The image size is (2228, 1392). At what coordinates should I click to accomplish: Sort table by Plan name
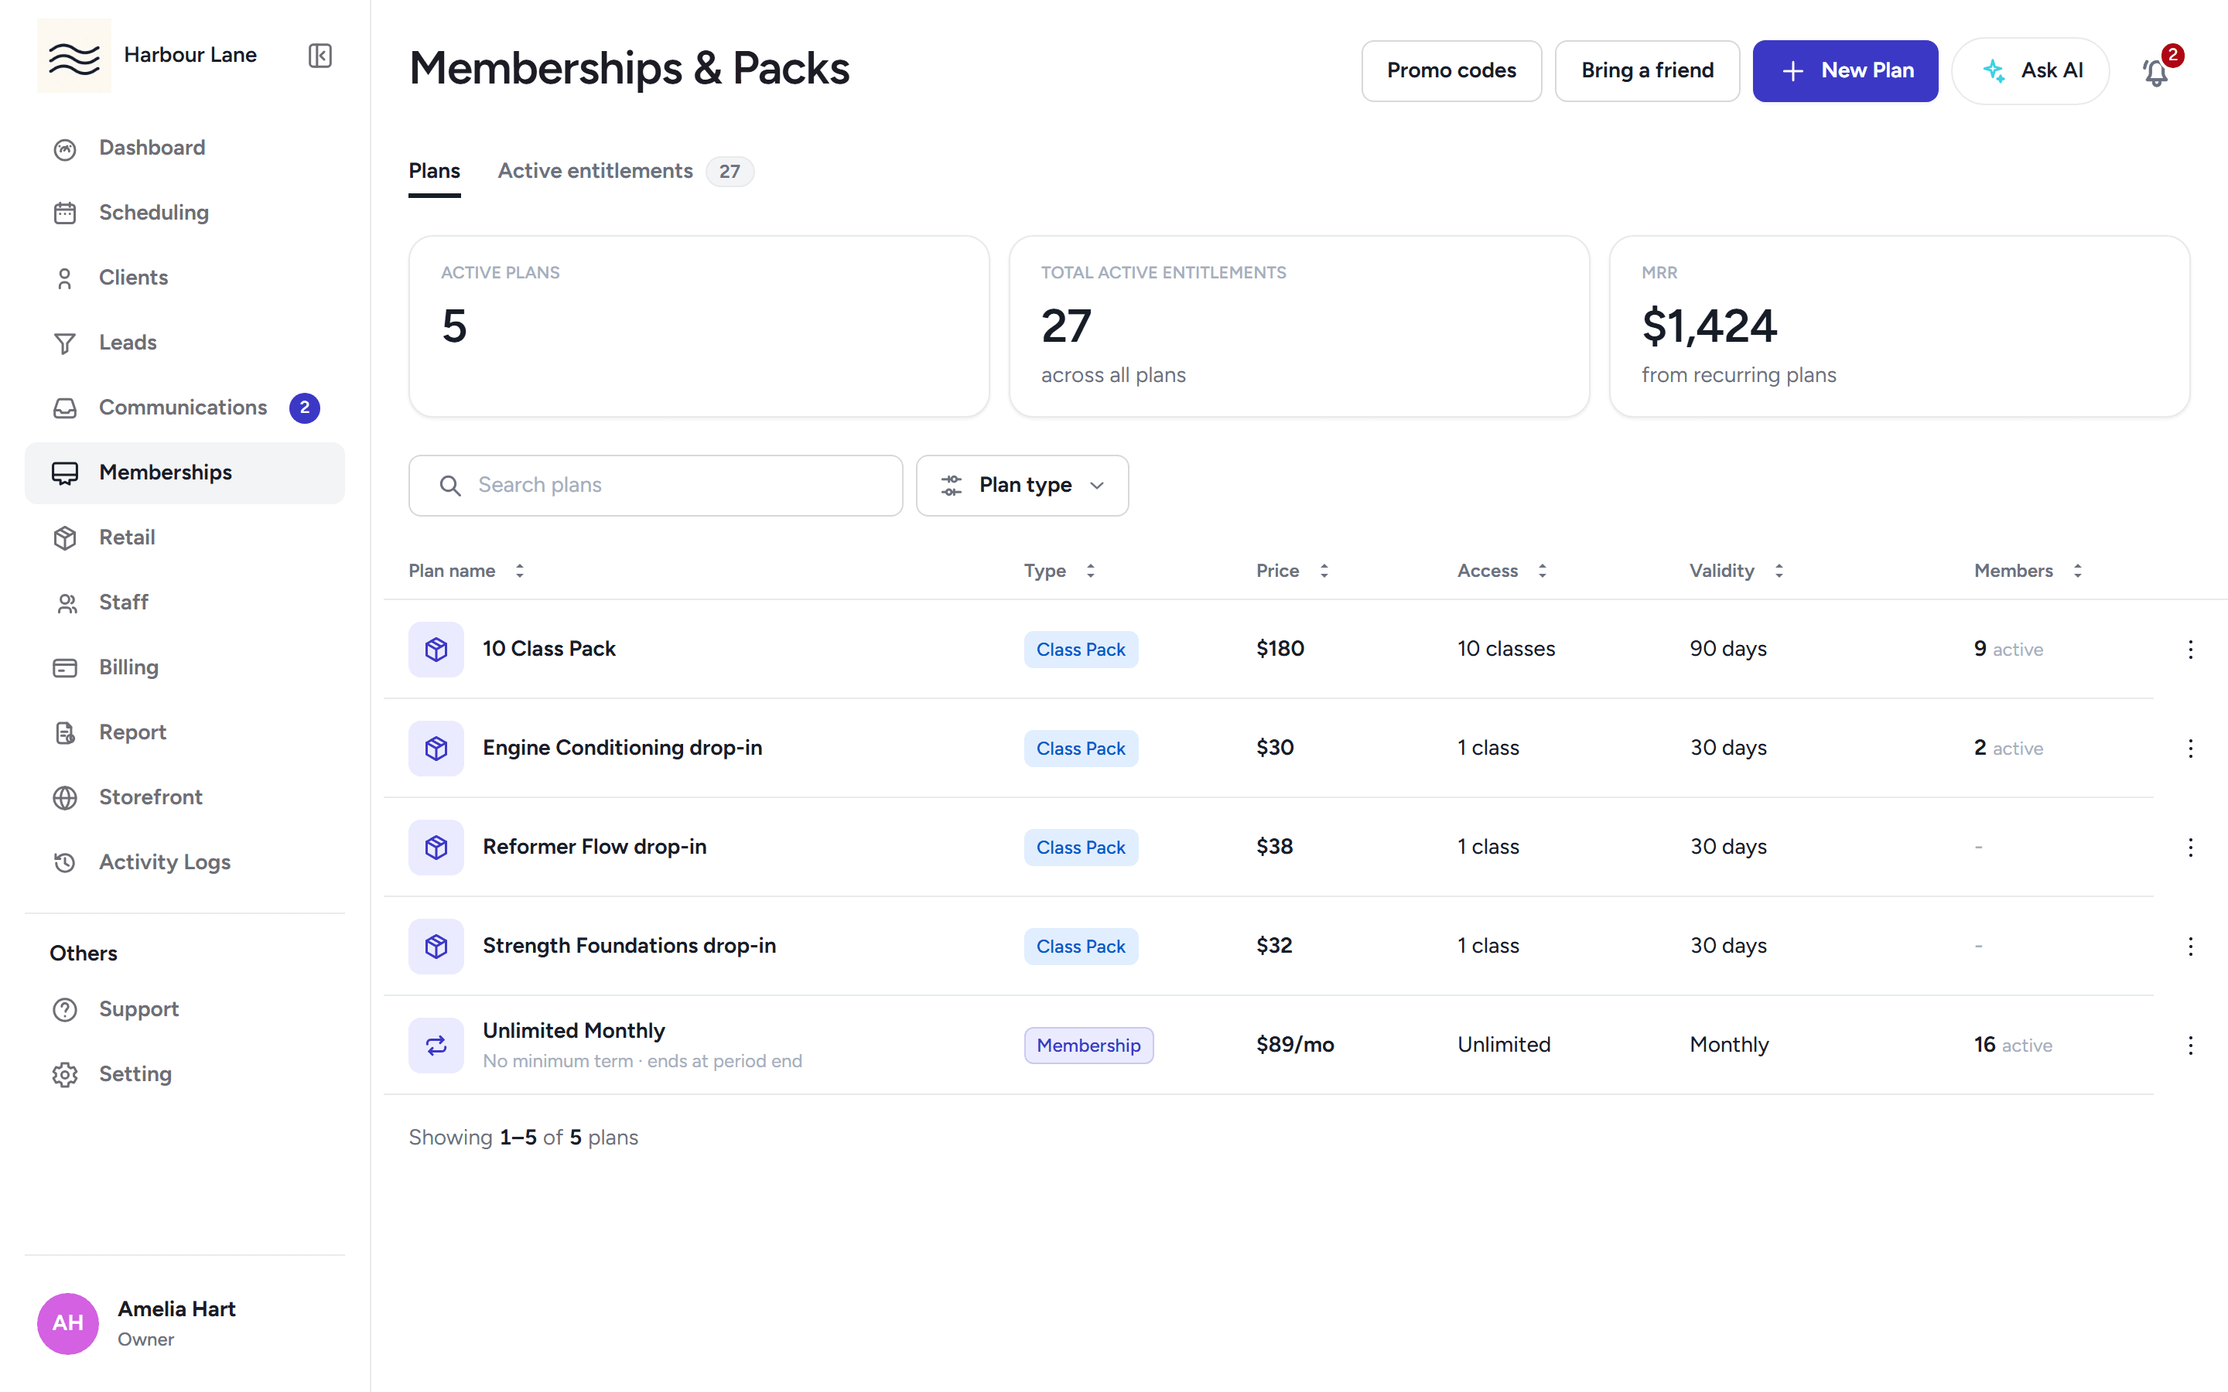(x=466, y=571)
